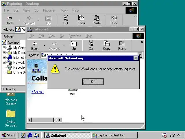The width and height of the screenshot is (185, 139).
Task: Open Tools menu in Exploring window
Action: 64,10
